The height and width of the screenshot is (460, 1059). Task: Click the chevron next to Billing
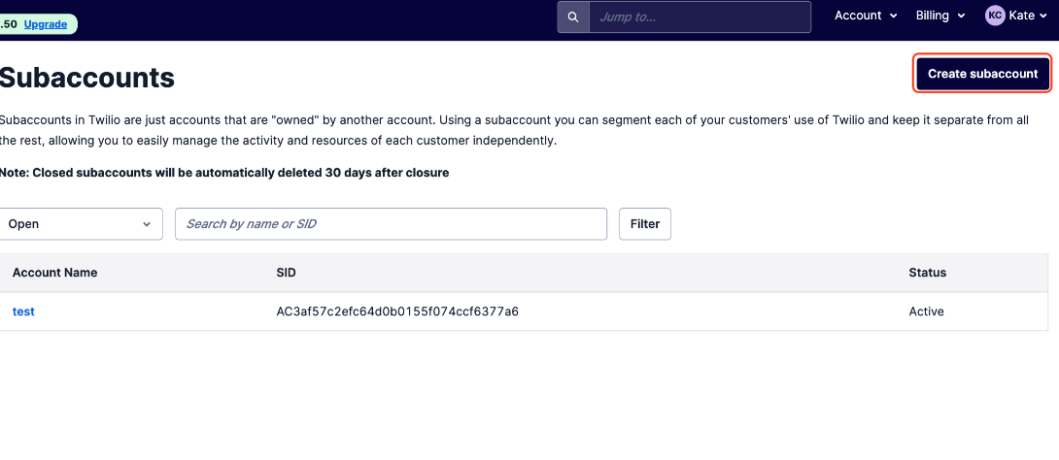961,16
